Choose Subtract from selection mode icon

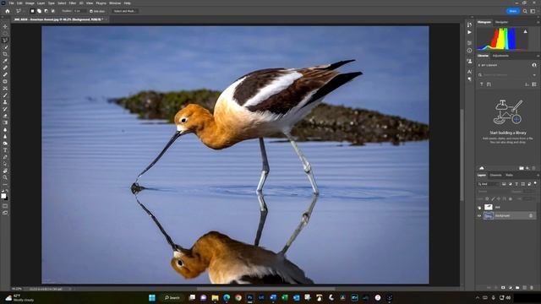(x=46, y=11)
